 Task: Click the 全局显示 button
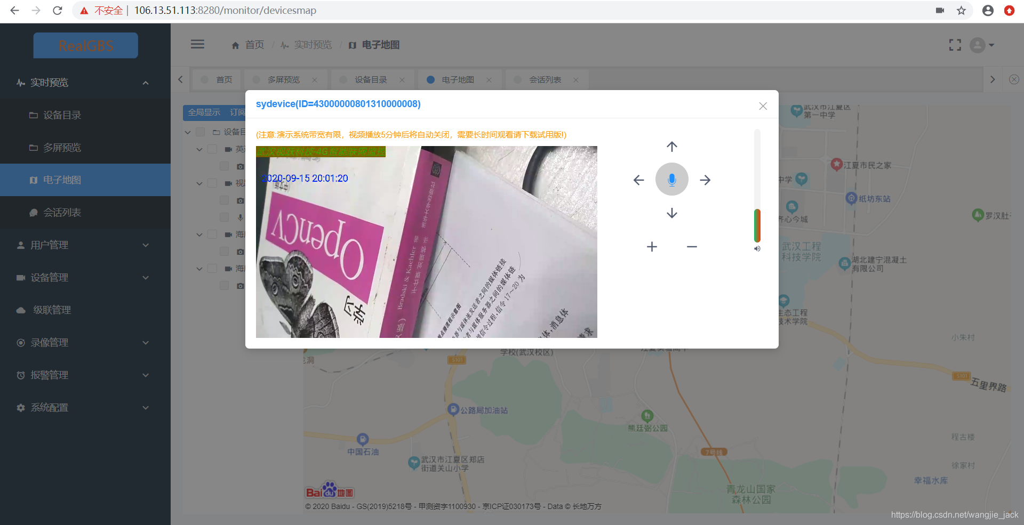coord(204,112)
